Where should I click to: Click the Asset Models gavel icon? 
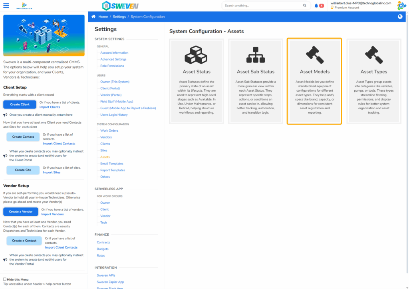tap(315, 55)
